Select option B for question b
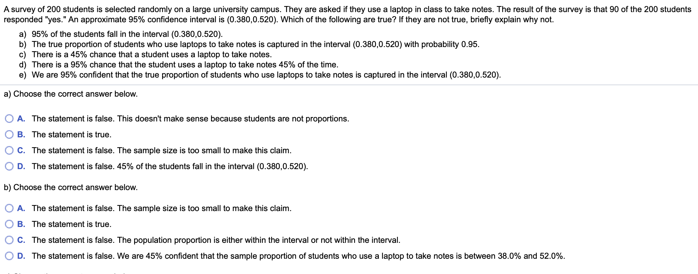Image resolution: width=698 pixels, height=274 pixels. coord(9,224)
